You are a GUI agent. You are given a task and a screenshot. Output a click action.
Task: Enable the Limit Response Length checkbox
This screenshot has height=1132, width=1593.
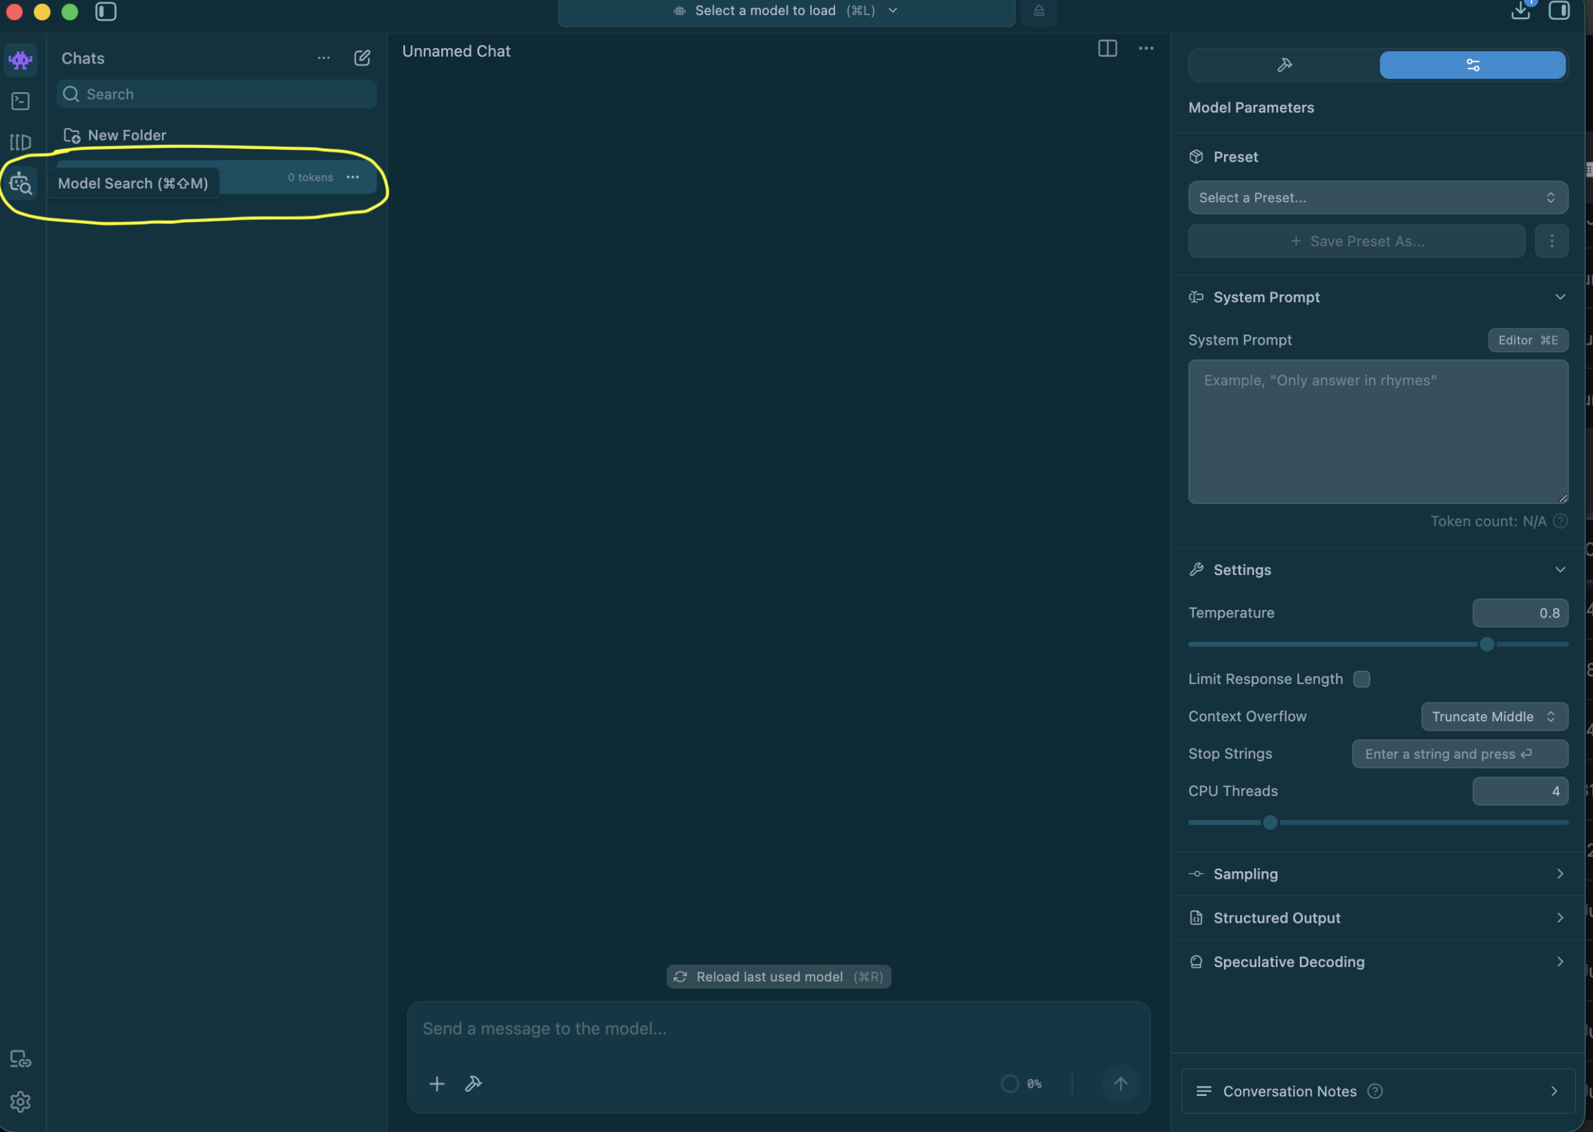1362,680
